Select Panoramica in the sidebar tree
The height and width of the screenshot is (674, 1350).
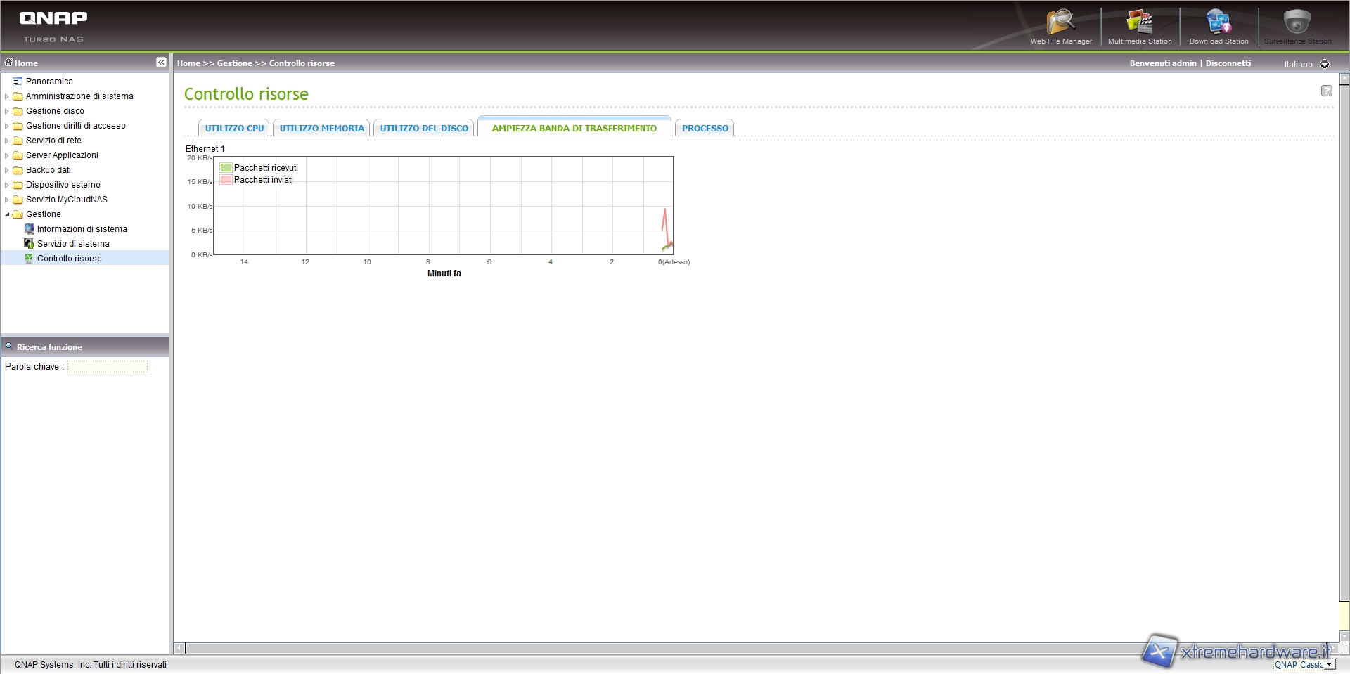pyautogui.click(x=49, y=82)
